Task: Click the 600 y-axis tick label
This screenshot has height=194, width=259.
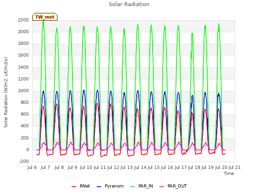Action: (x=25, y=114)
